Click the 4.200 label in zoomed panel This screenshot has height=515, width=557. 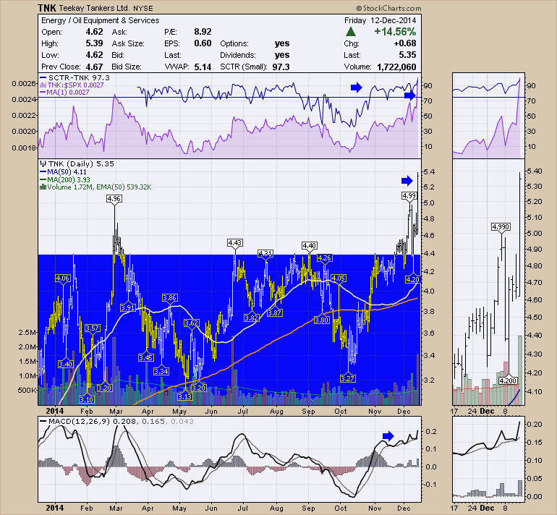coord(508,380)
